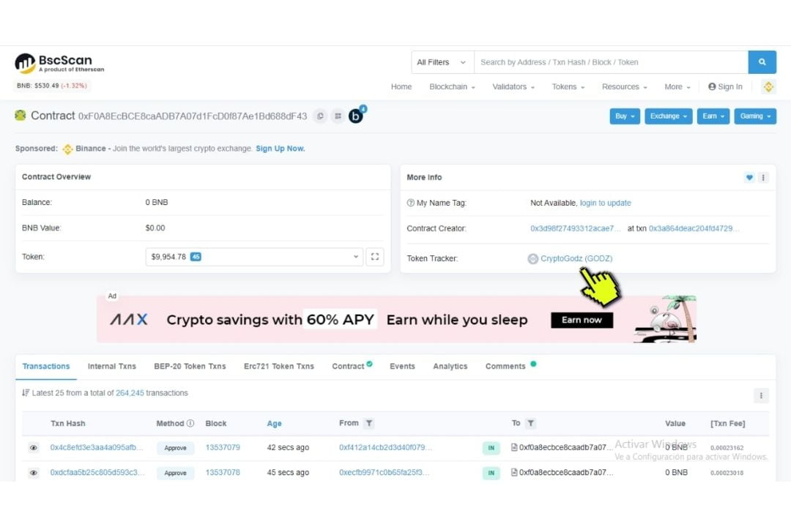The height and width of the screenshot is (527, 791).
Task: Open creation txn 0x3a864deac204fd4729
Action: 694,228
